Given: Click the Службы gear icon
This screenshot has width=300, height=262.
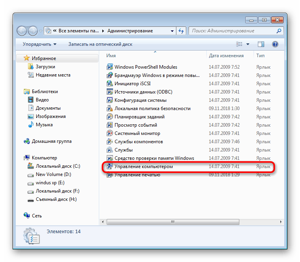Looking at the screenshot, I should (109, 150).
